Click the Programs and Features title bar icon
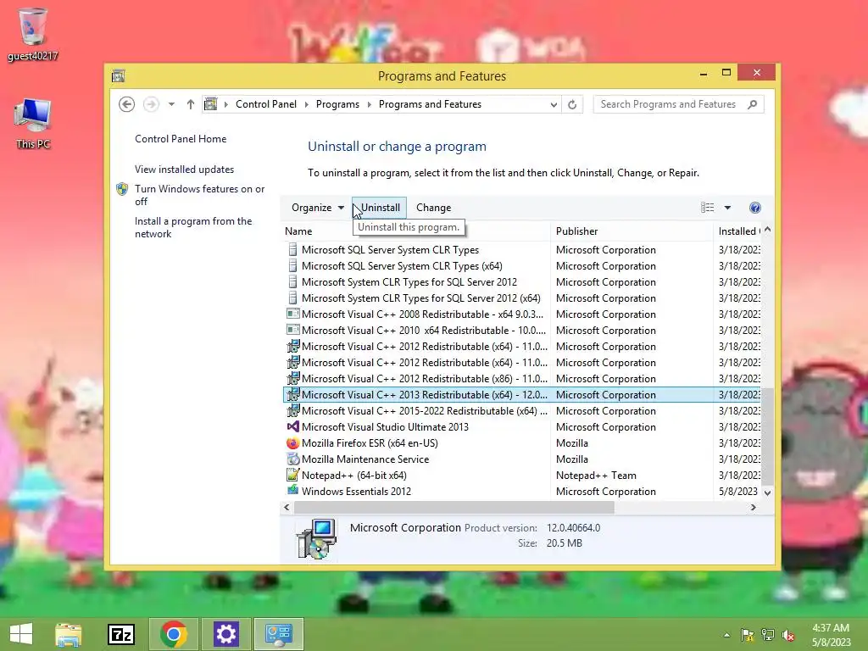868x651 pixels. [119, 75]
